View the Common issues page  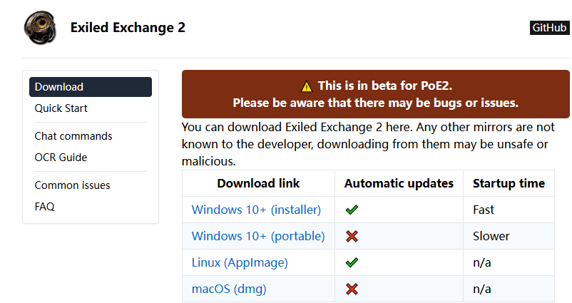click(72, 185)
